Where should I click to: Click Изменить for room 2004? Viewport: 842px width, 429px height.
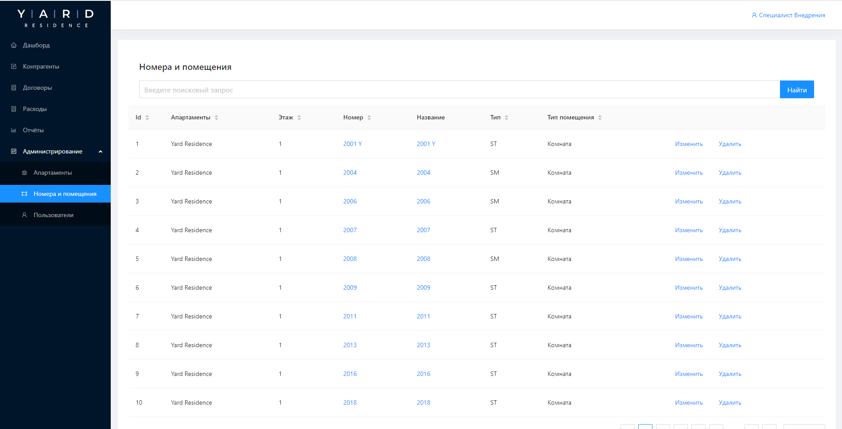(x=689, y=173)
